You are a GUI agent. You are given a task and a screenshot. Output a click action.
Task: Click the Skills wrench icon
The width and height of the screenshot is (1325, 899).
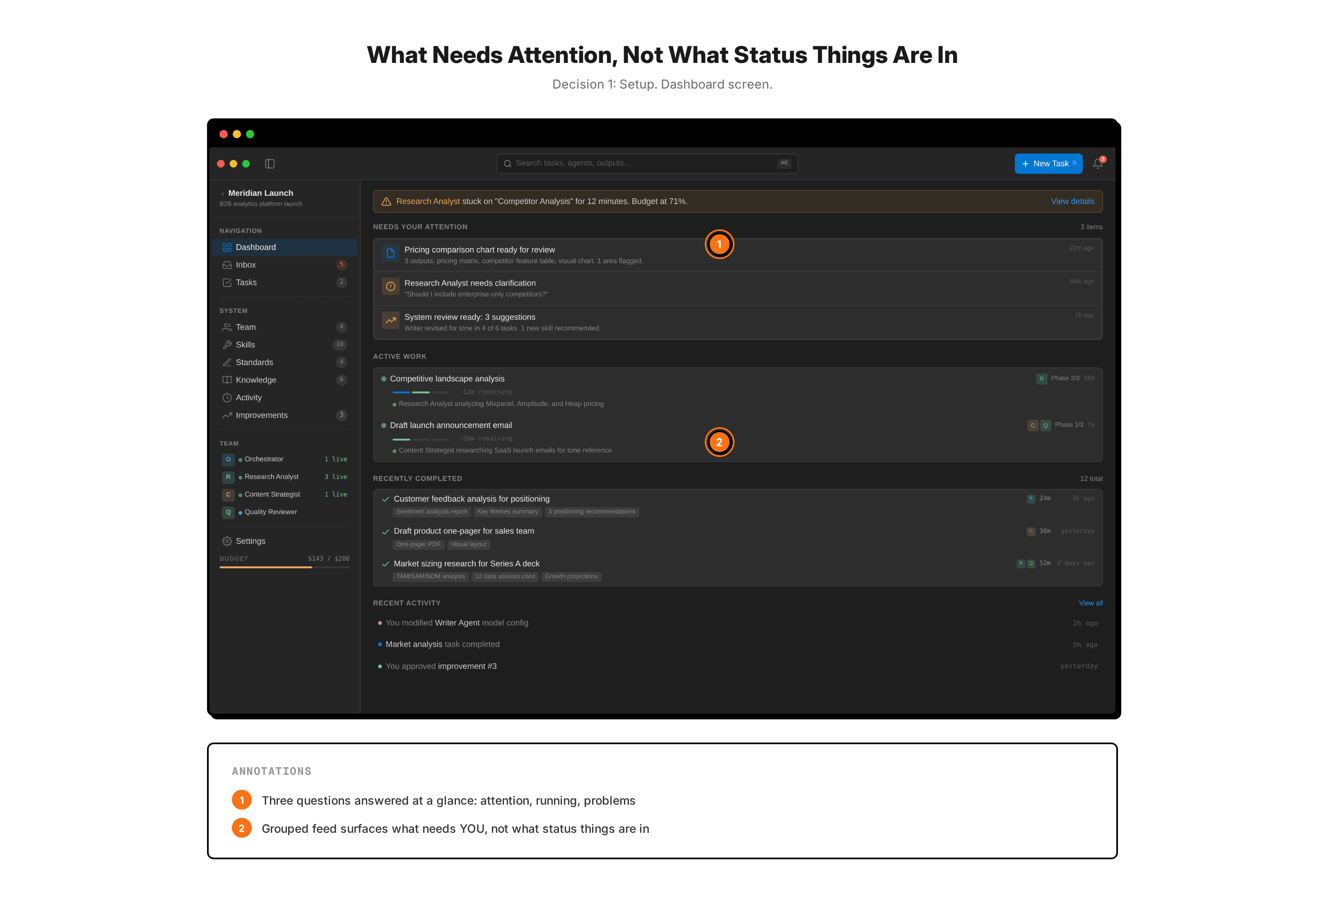coord(227,345)
